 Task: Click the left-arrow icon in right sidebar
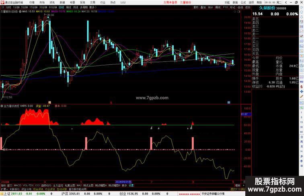302,7
